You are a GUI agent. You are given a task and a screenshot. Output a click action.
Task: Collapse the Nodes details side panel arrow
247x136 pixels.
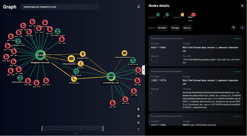coord(143,70)
